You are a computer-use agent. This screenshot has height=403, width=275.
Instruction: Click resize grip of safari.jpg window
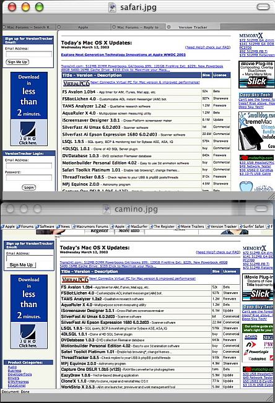tap(271, 196)
